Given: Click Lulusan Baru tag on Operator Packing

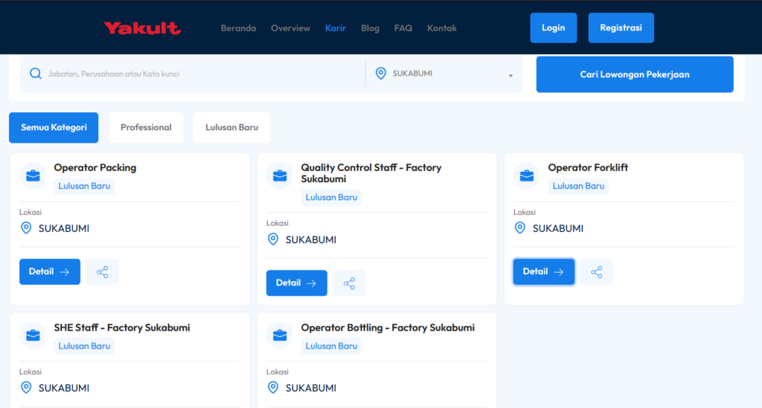Looking at the screenshot, I should 84,186.
